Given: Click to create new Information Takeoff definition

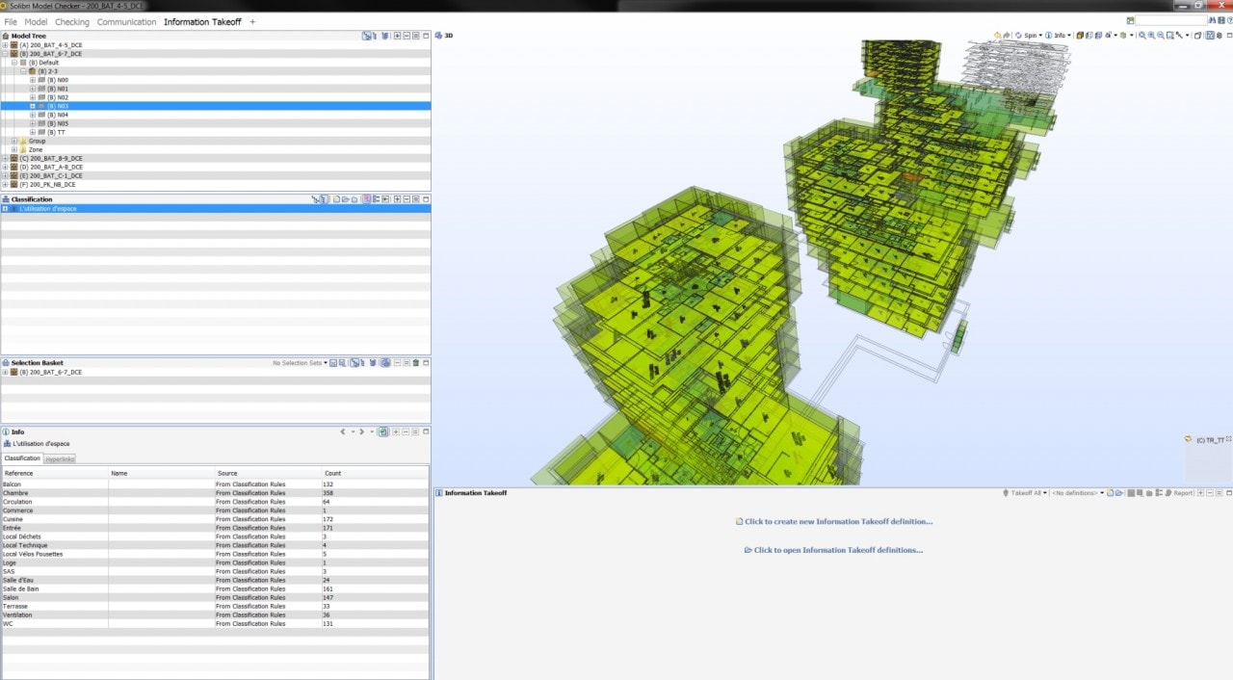Looking at the screenshot, I should tap(837, 522).
